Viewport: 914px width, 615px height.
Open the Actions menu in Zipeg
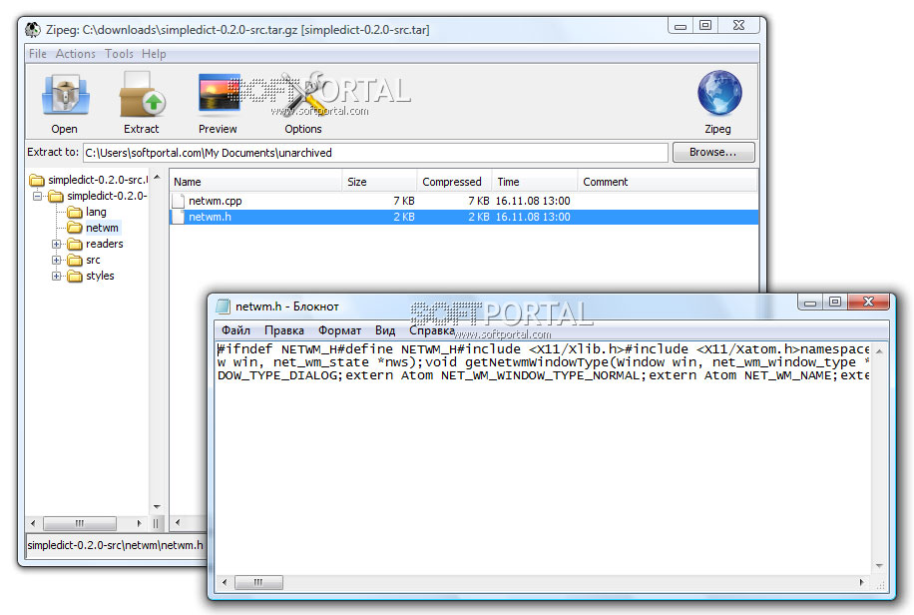pos(75,54)
